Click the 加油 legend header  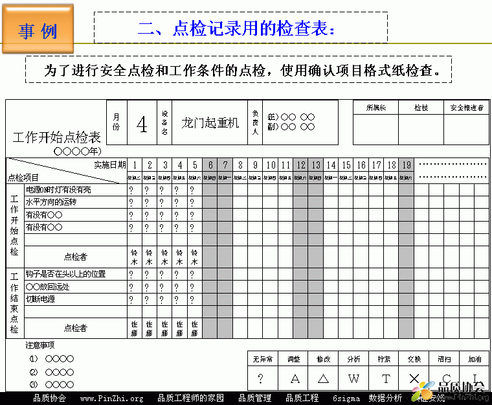point(474,359)
